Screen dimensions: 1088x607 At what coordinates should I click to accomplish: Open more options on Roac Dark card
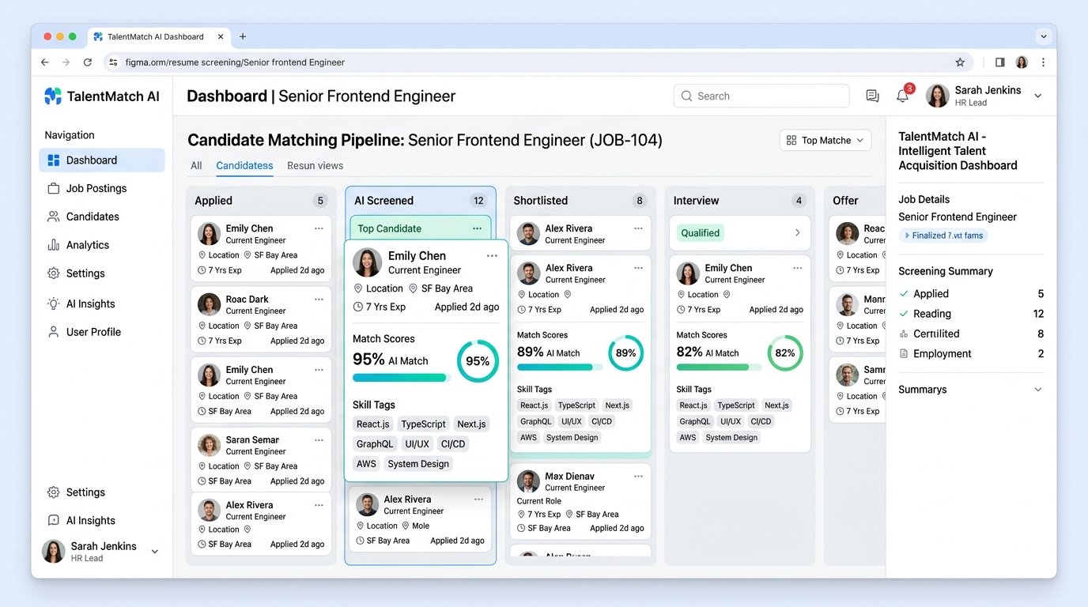coord(319,300)
